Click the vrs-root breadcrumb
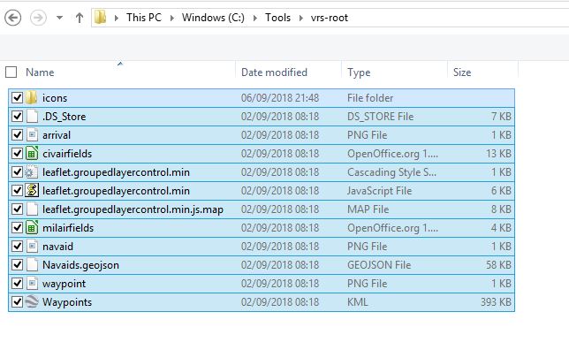The image size is (569, 350). (x=330, y=18)
